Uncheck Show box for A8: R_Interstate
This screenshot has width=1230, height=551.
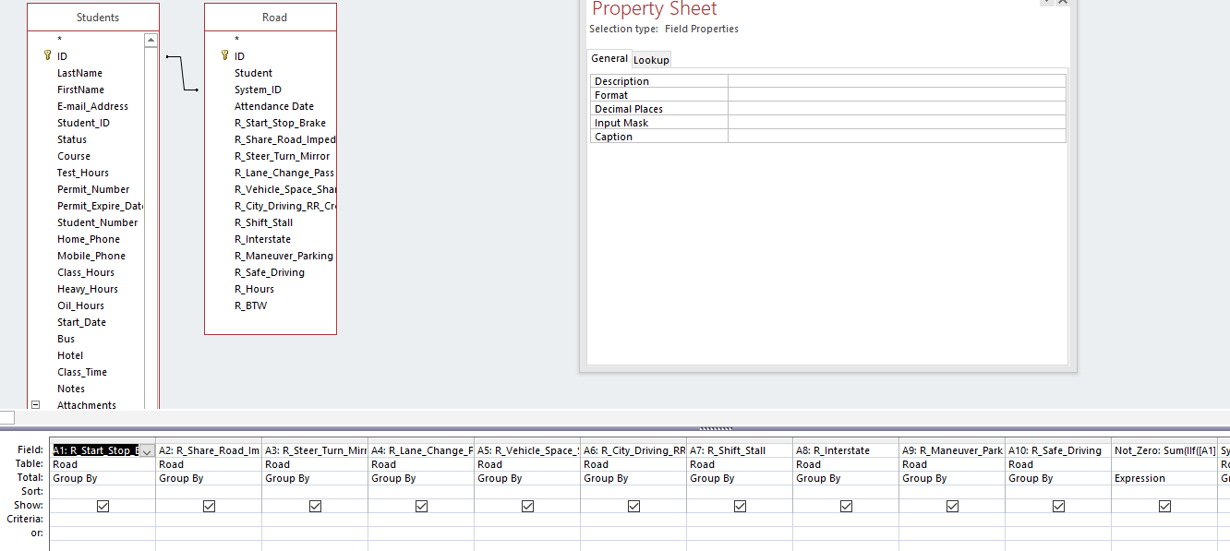point(846,506)
